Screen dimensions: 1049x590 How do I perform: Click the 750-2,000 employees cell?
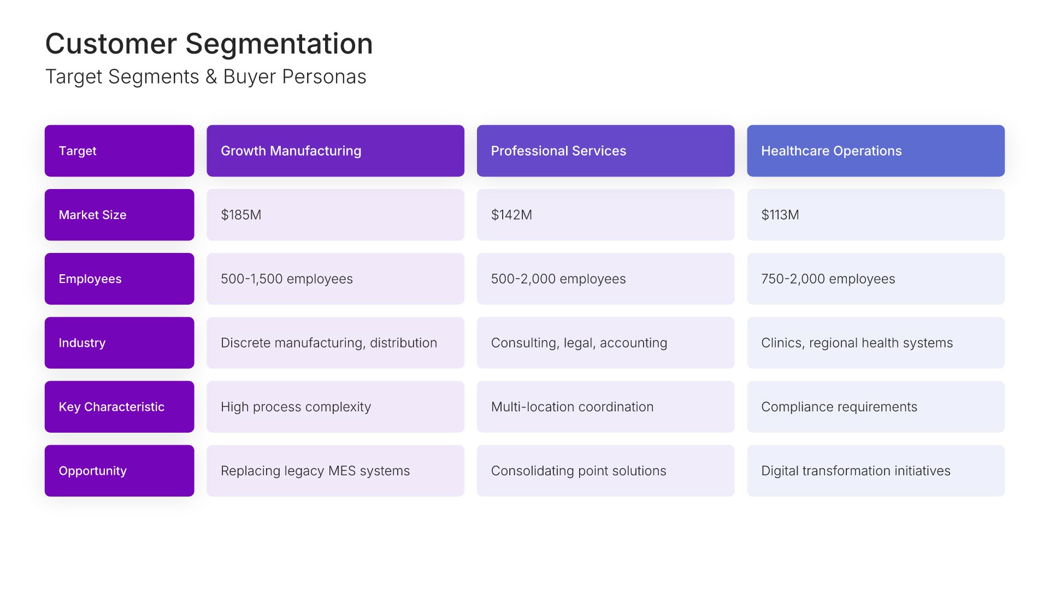click(x=875, y=279)
